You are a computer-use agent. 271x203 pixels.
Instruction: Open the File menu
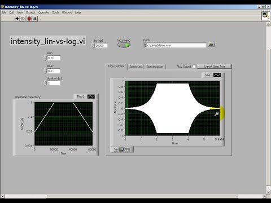4,12
